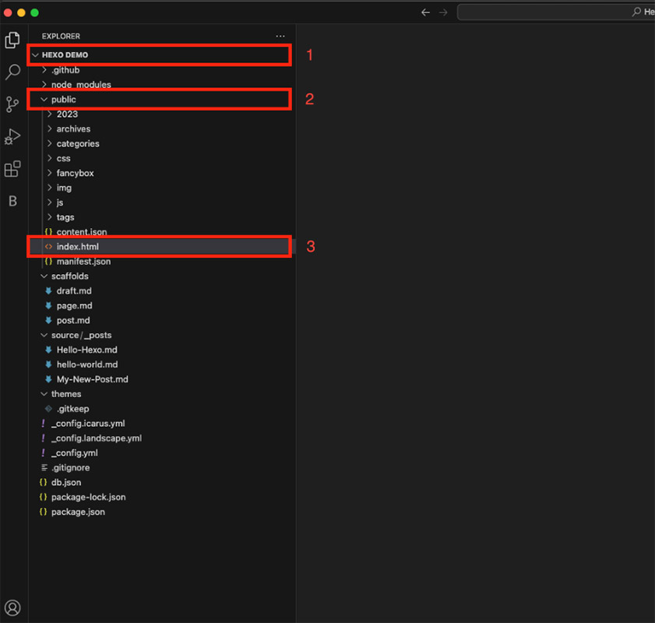This screenshot has height=623, width=655.
Task: Collapse the HEXO DEMO root folder
Action: [x=162, y=55]
